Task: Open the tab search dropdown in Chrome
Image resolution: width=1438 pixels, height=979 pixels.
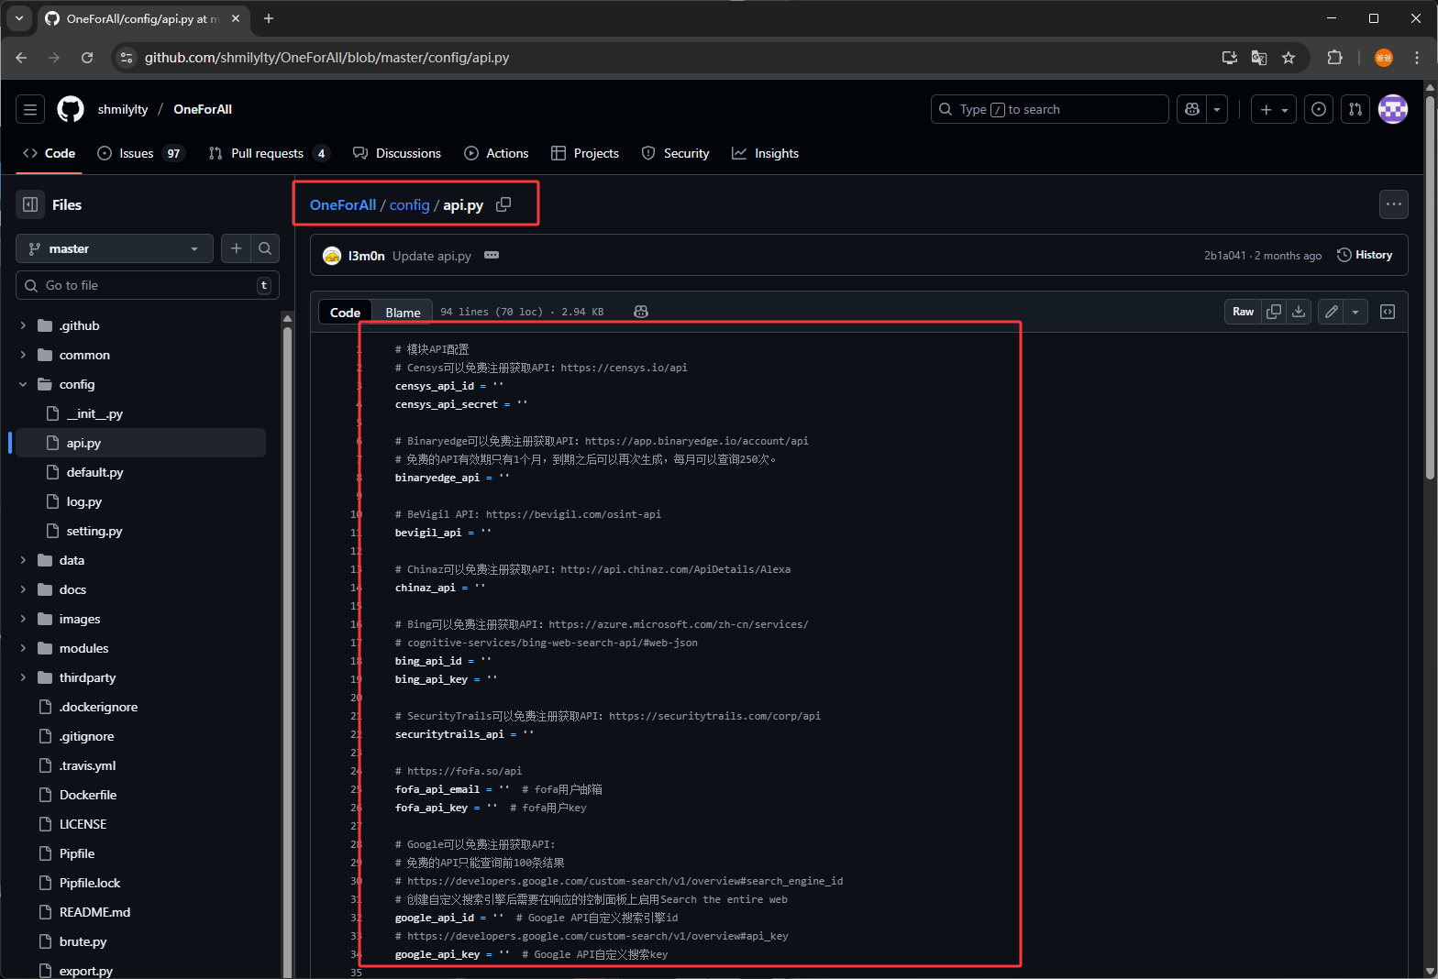Action: pos(19,18)
